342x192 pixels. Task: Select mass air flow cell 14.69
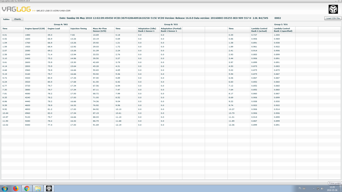pos(96,35)
